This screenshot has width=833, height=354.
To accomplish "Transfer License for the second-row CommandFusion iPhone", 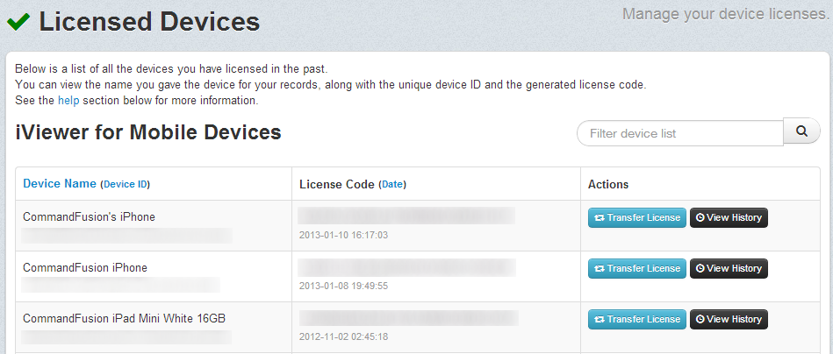I will [636, 269].
